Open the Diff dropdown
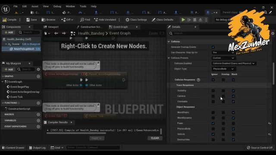 pyautogui.click(x=67, y=20)
